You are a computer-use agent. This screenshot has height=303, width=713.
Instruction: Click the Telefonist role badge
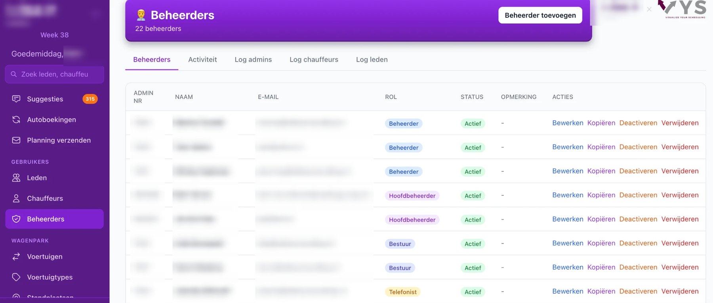coord(402,292)
